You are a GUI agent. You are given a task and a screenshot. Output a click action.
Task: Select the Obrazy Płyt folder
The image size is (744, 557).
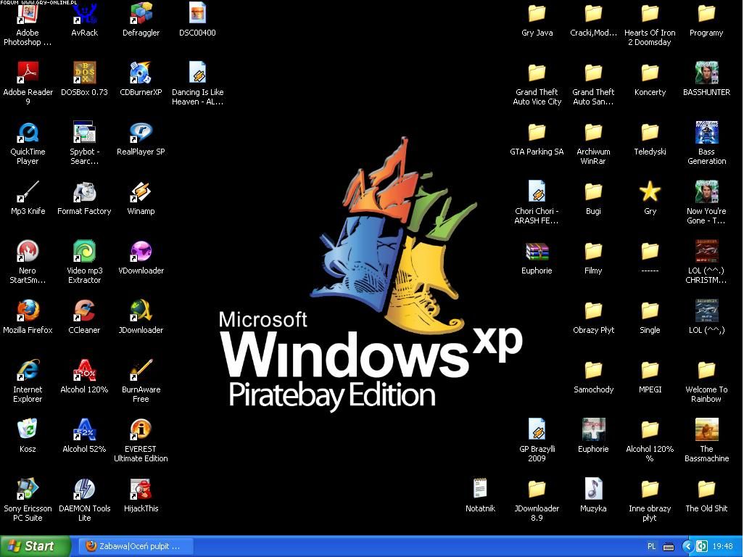click(x=593, y=310)
